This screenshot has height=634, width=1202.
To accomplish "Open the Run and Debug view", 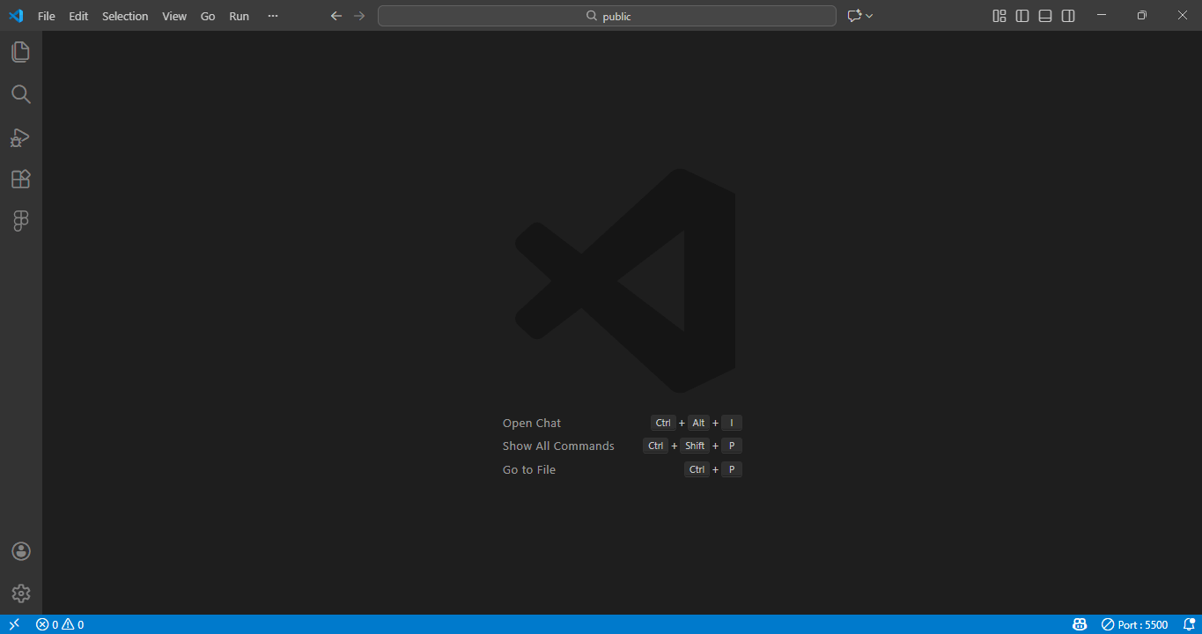I will click(x=20, y=137).
